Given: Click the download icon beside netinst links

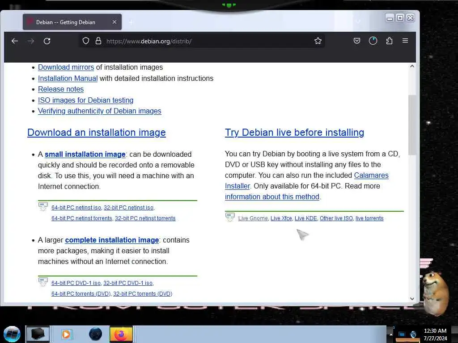Looking at the screenshot, I should (x=43, y=206).
